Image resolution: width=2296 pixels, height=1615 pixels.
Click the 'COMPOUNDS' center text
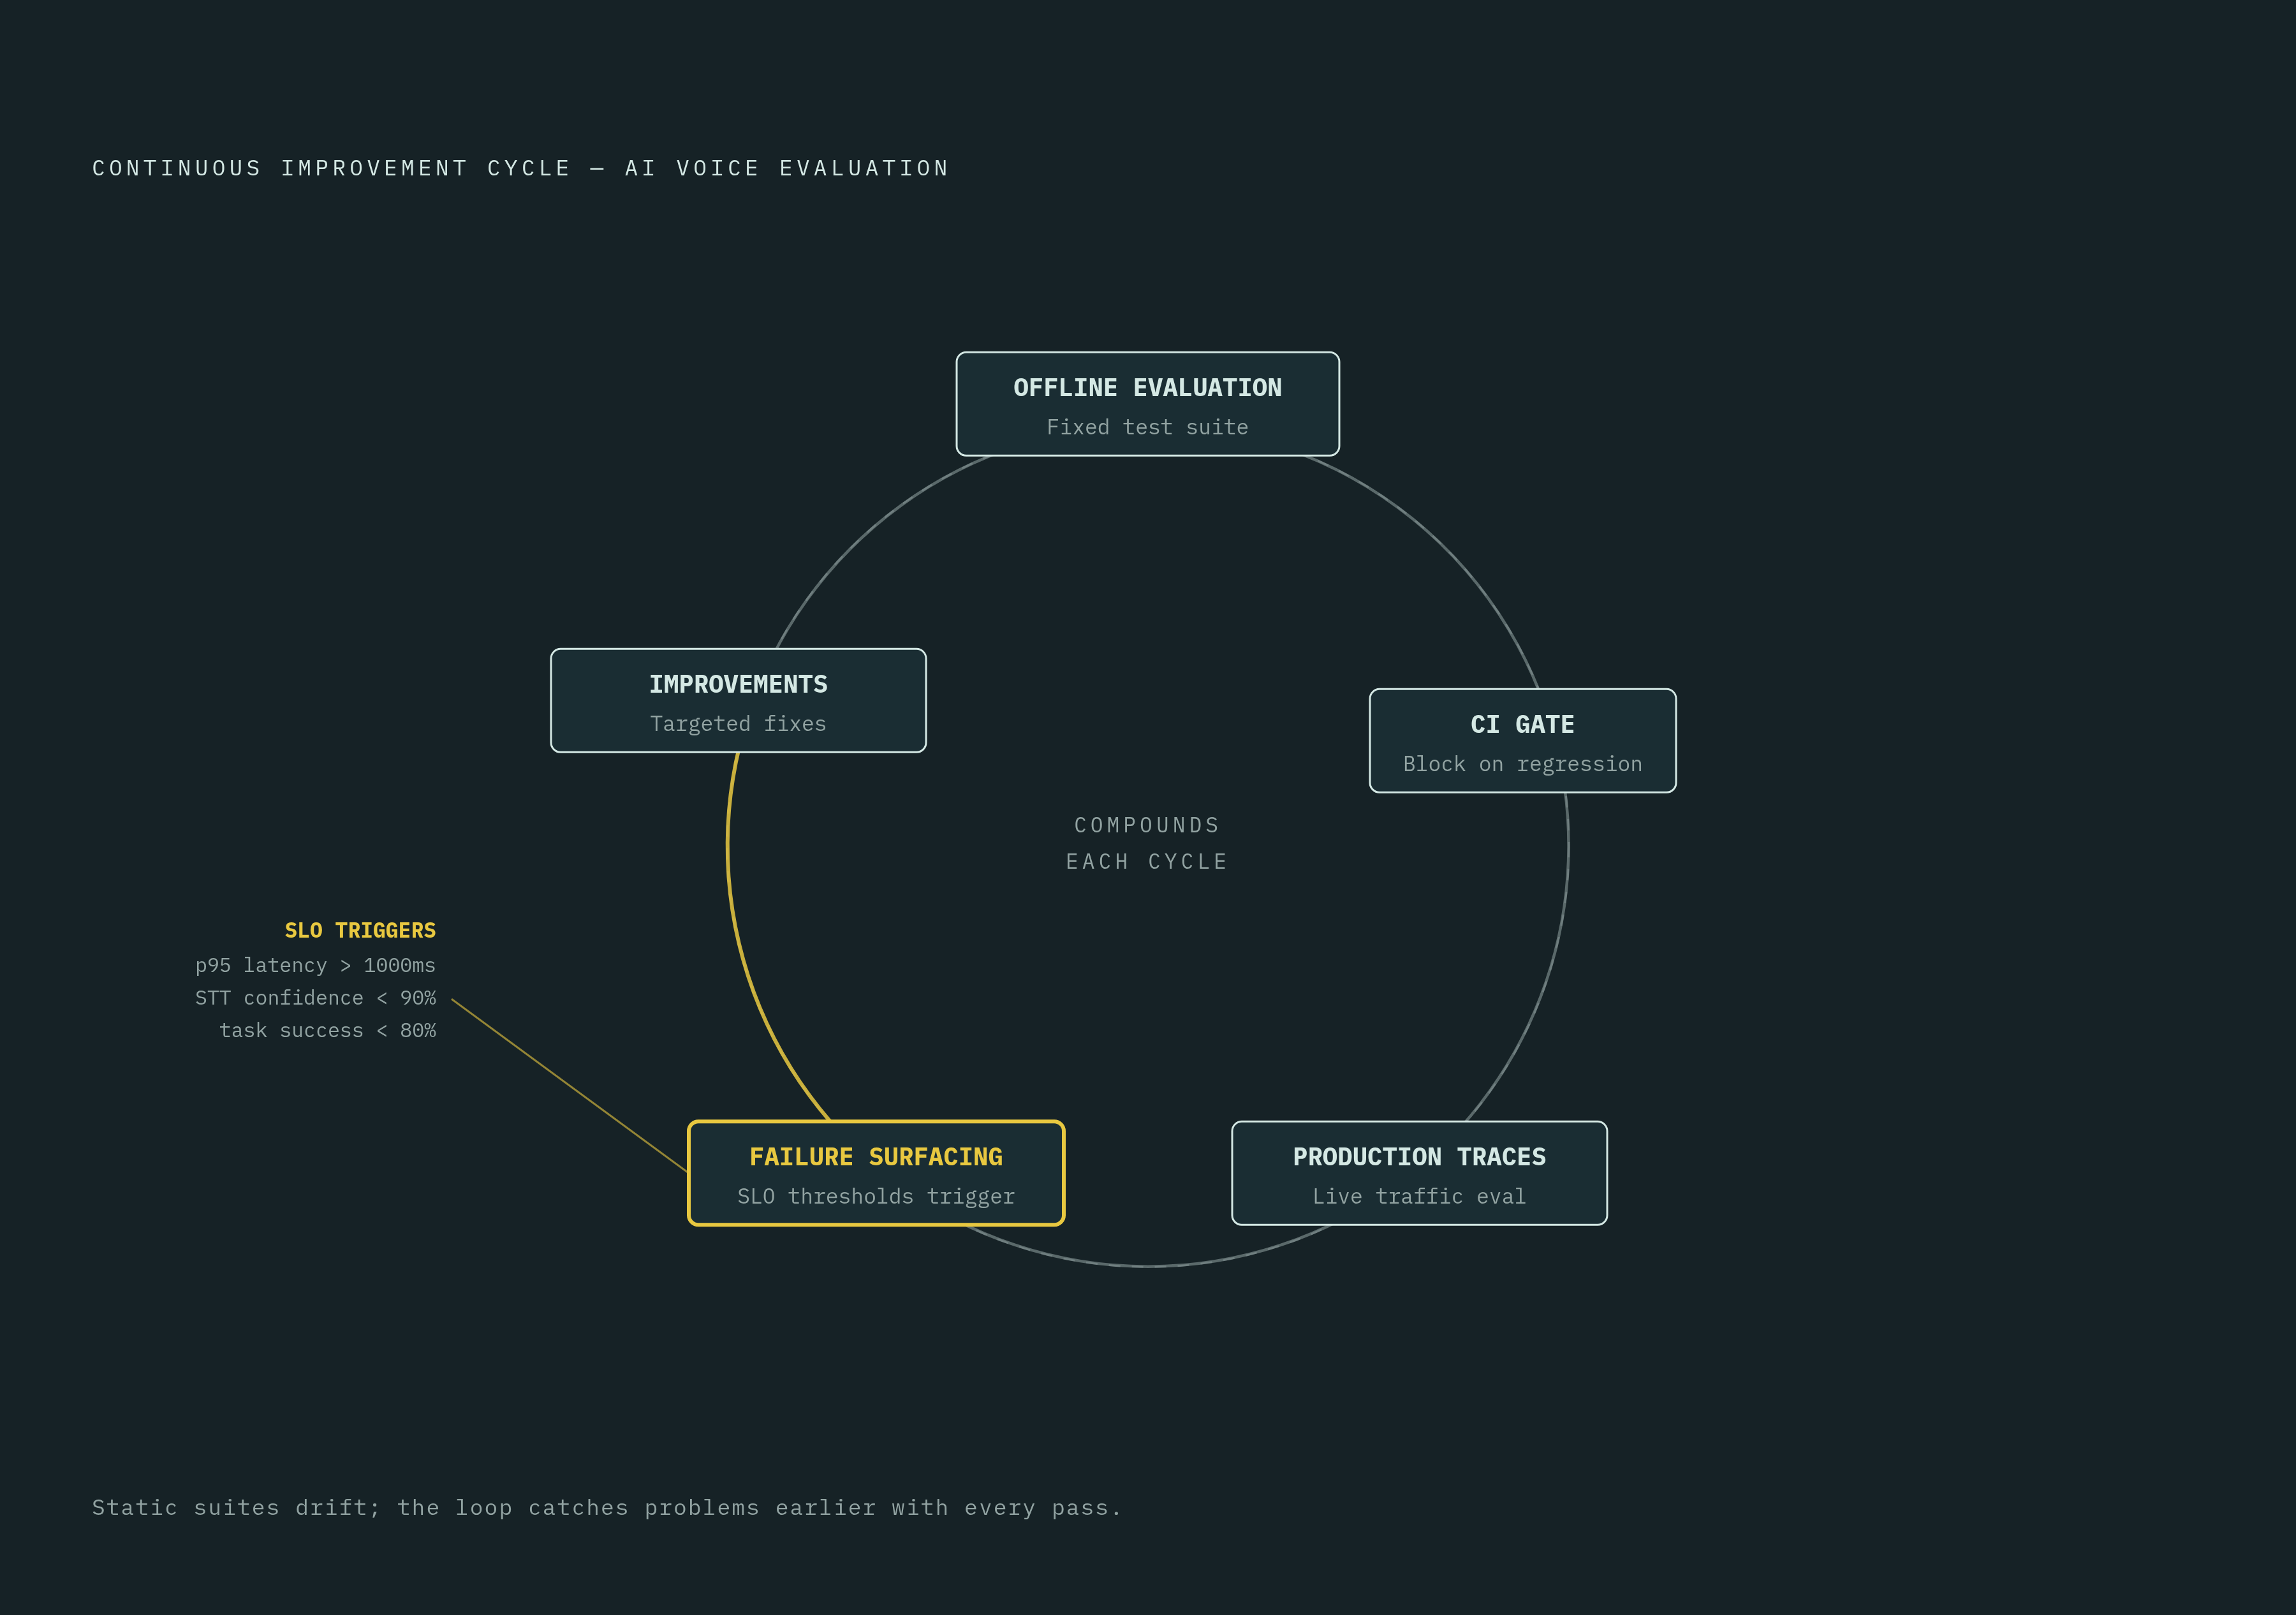click(x=1147, y=825)
